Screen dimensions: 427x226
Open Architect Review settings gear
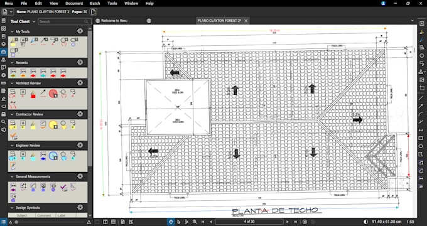(80, 83)
